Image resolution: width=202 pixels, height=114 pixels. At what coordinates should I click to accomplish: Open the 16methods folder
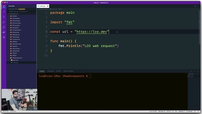pyautogui.click(x=16, y=51)
